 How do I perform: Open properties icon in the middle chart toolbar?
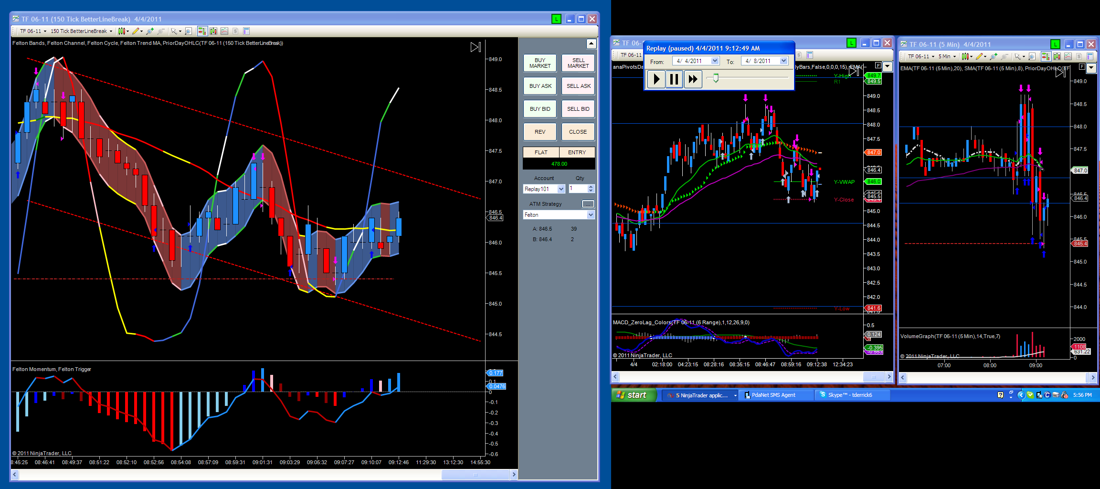point(810,55)
